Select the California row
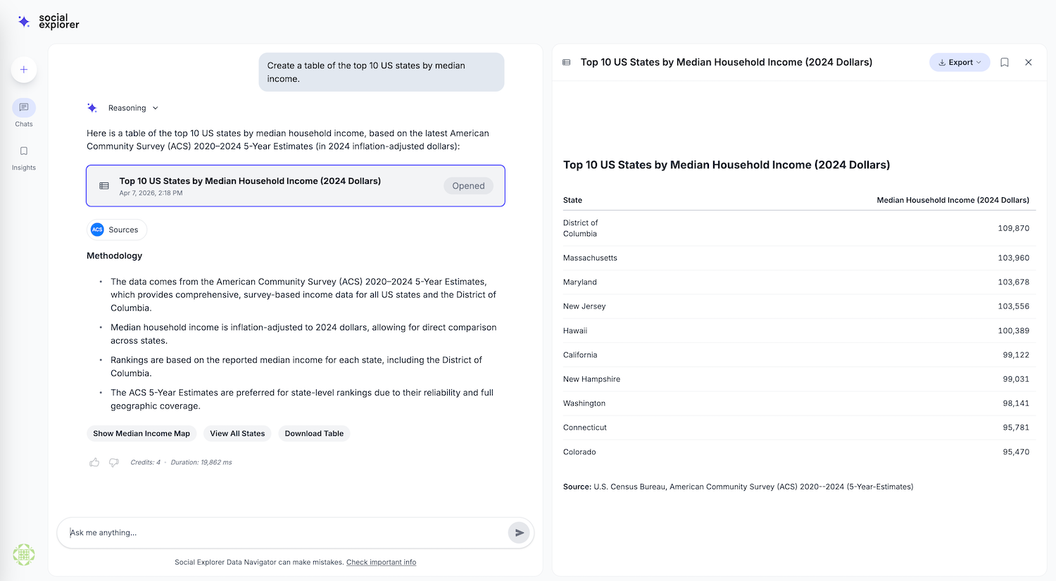1056x581 pixels. pos(799,355)
